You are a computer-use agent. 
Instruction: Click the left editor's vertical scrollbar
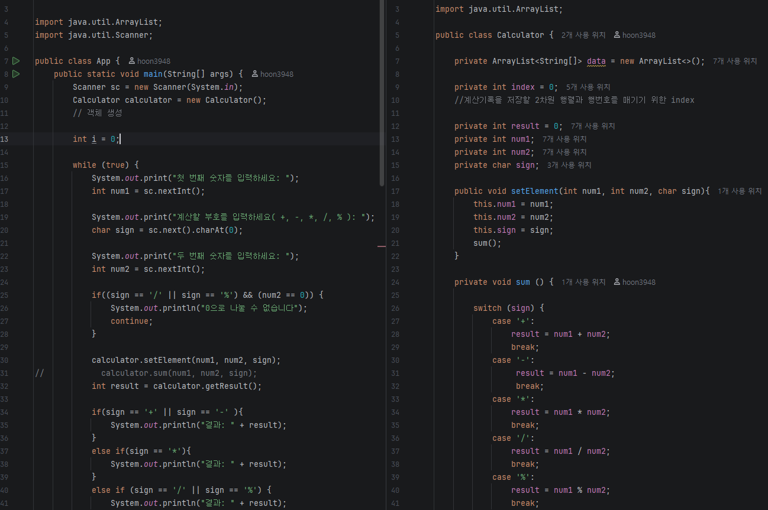(382, 95)
